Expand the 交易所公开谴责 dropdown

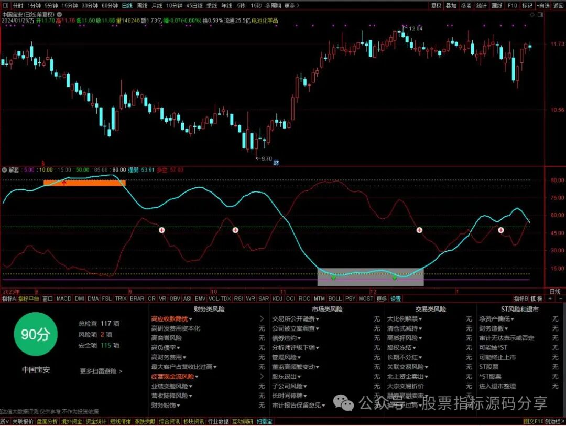coord(317,319)
